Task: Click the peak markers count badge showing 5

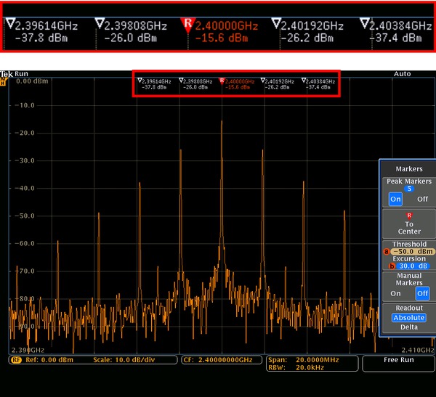Action: pos(408,189)
